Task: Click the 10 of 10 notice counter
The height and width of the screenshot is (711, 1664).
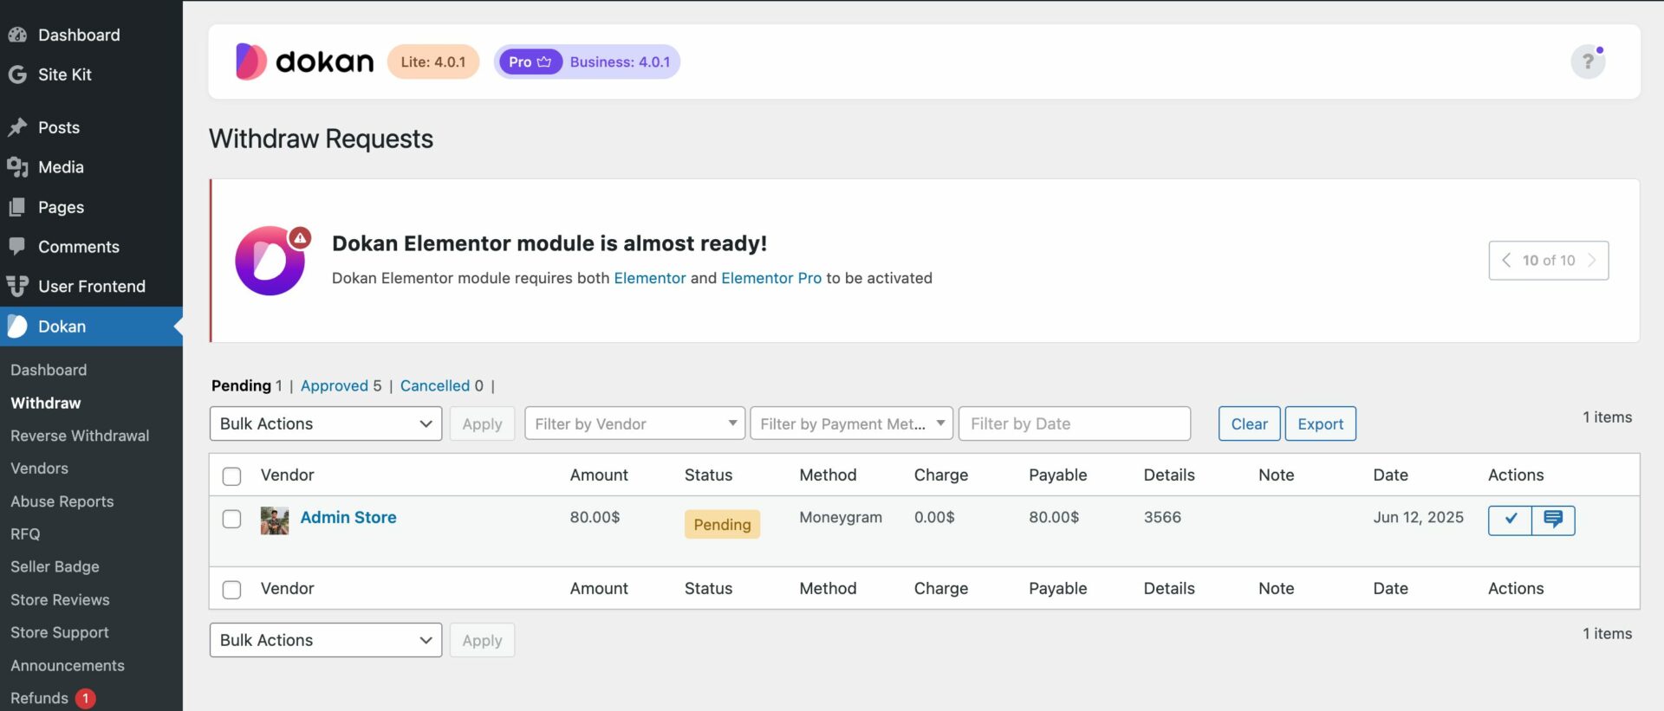Action: (1549, 260)
